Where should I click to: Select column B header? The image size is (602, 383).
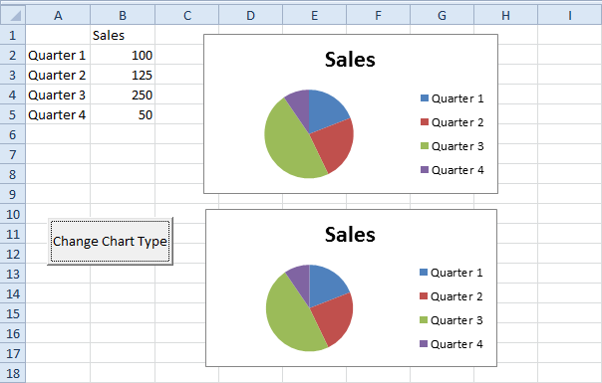point(123,15)
